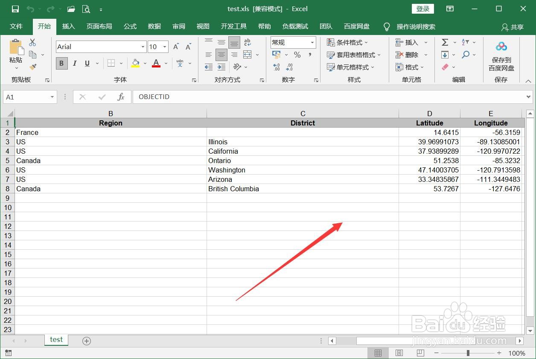Click the Wrap Text icon
Screen dimensions: 536x359
[248, 42]
